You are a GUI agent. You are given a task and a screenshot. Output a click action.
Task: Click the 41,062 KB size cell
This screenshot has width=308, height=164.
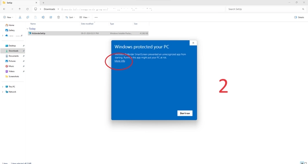(x=144, y=33)
